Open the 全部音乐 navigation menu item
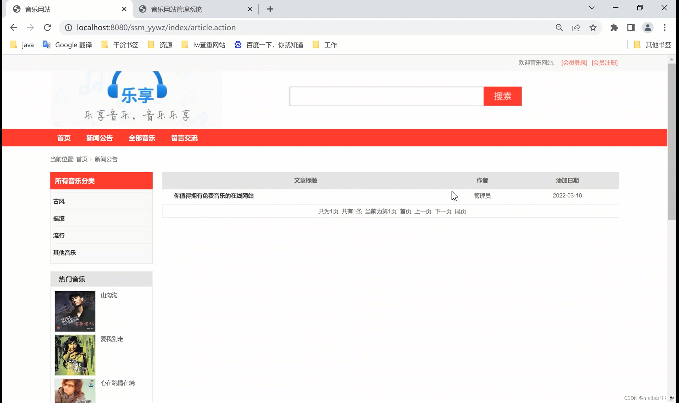The width and height of the screenshot is (679, 403). pos(142,138)
